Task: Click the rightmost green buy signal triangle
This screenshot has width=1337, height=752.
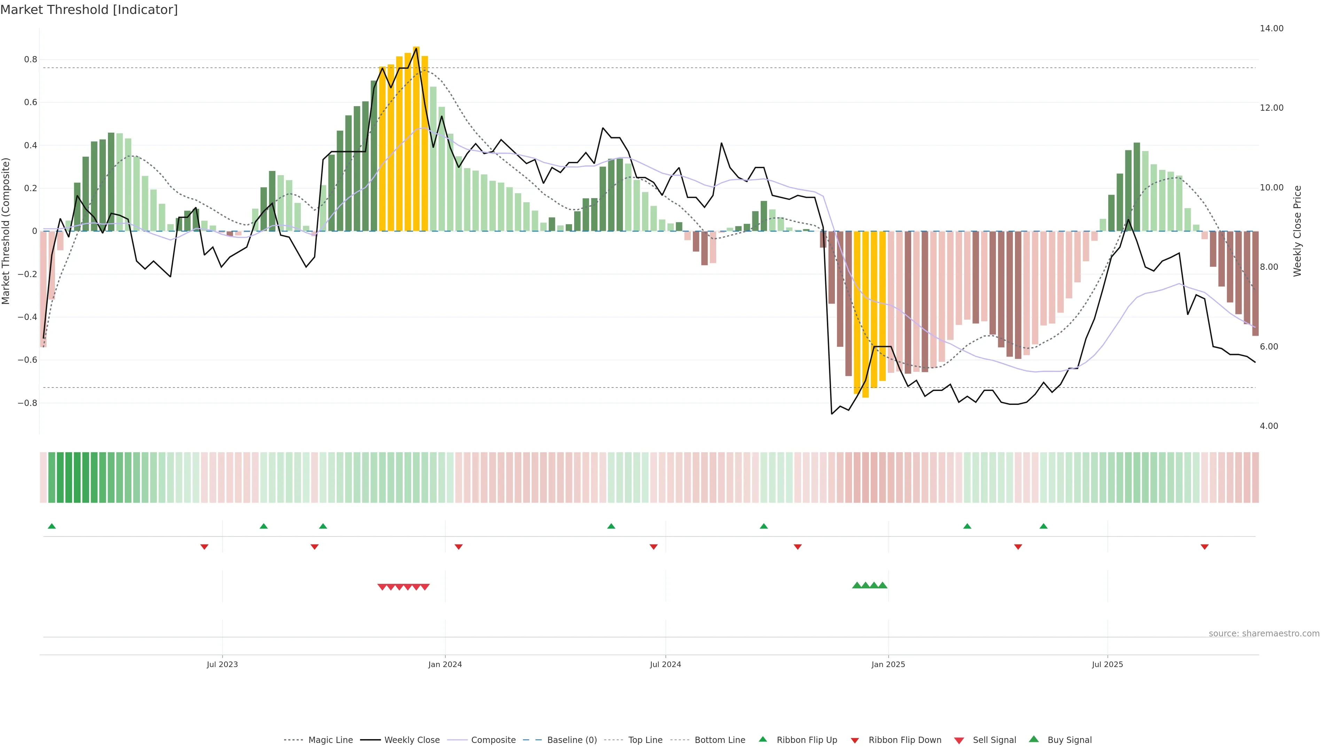Action: coord(882,585)
